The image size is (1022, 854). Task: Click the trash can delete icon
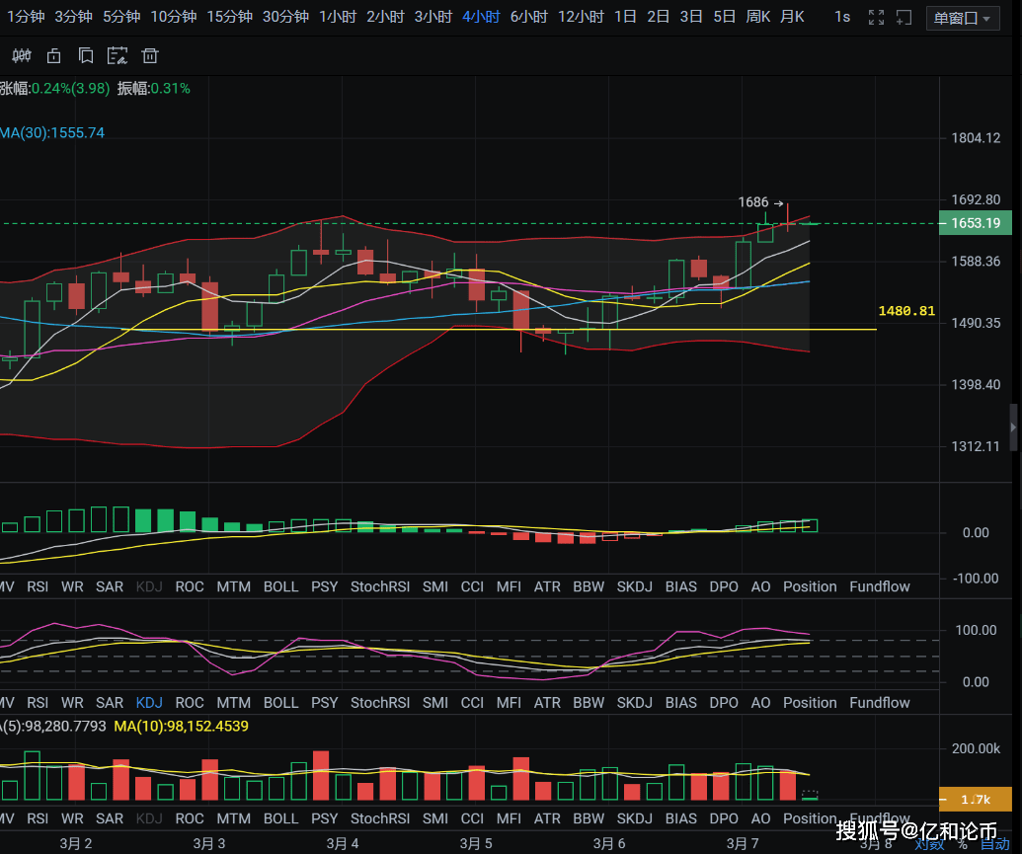coord(150,56)
